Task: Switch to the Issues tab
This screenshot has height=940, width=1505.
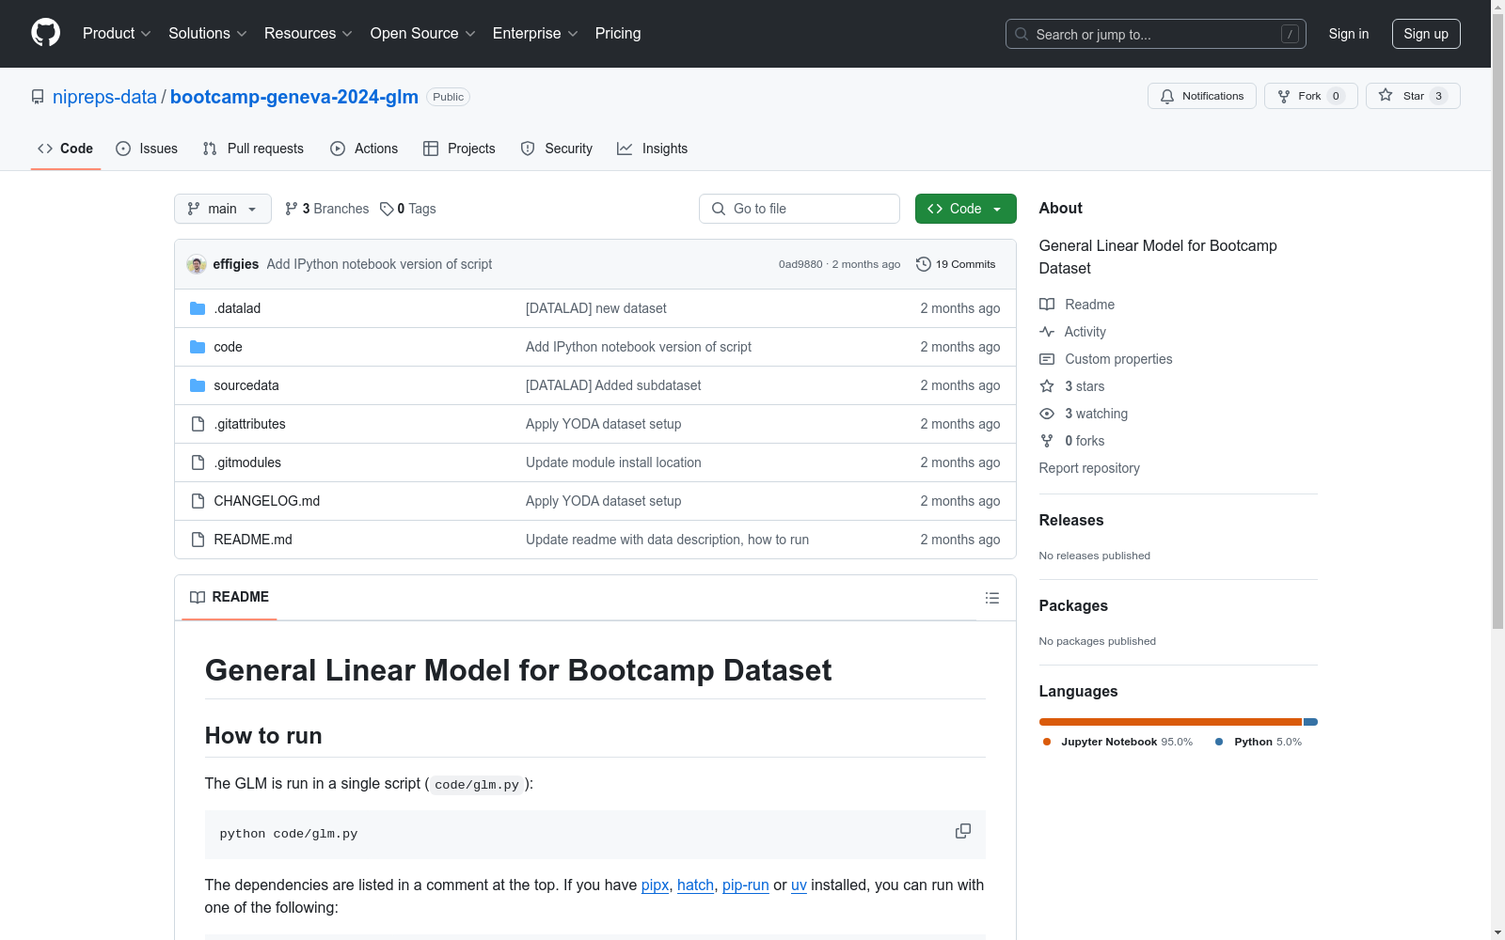Action: pyautogui.click(x=147, y=149)
